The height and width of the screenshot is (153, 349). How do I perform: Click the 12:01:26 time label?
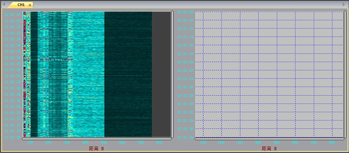click(185, 87)
